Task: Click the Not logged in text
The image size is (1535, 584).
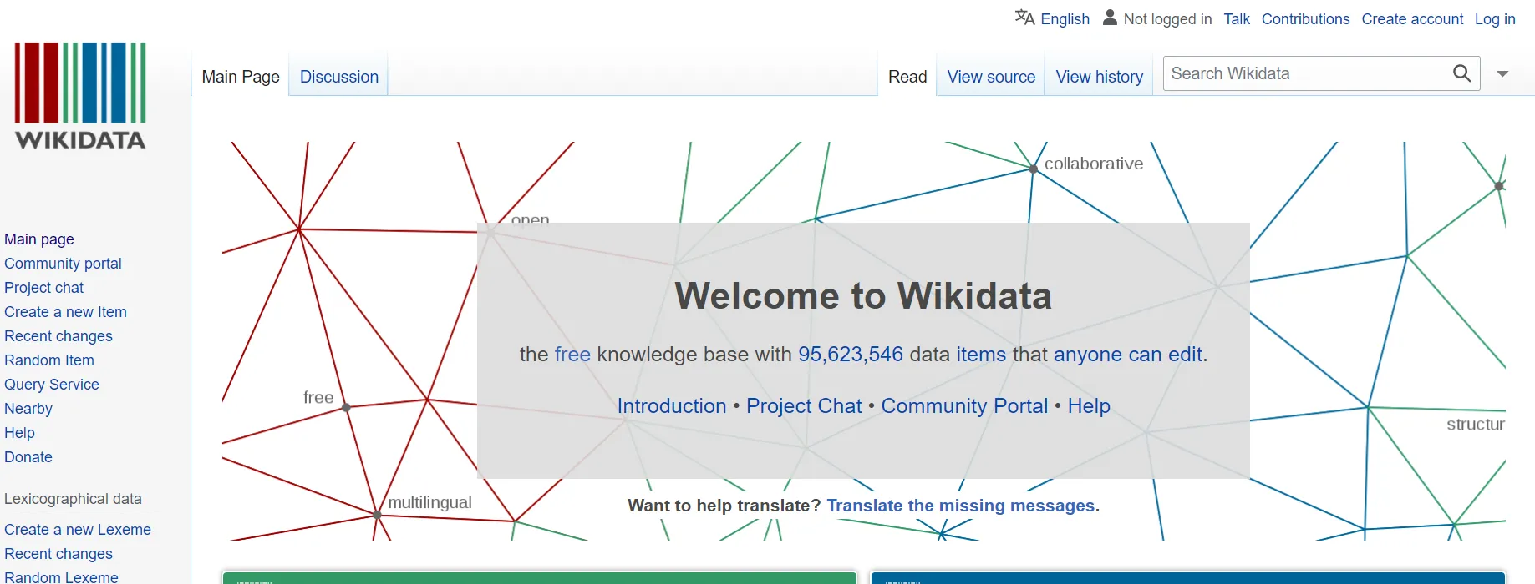Action: (1167, 19)
